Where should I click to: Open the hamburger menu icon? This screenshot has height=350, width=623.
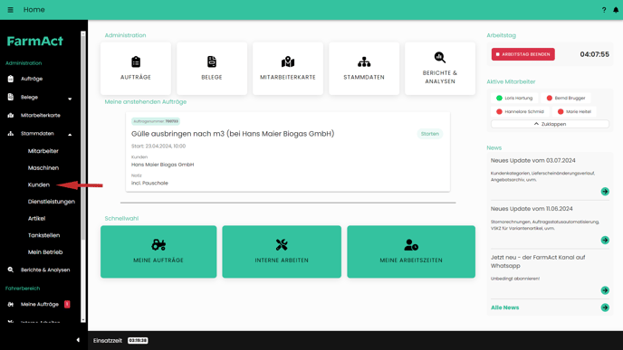(10, 10)
